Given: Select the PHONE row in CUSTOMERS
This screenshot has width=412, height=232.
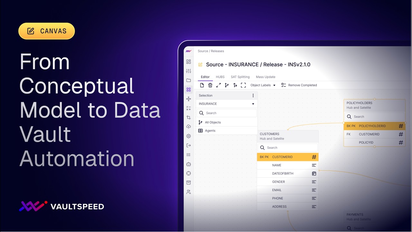Looking at the screenshot, I should [x=288, y=198].
